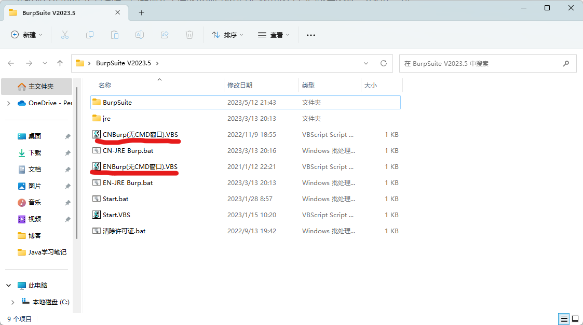Sort by the 类型 column header
Image resolution: width=583 pixels, height=325 pixels.
coord(308,86)
